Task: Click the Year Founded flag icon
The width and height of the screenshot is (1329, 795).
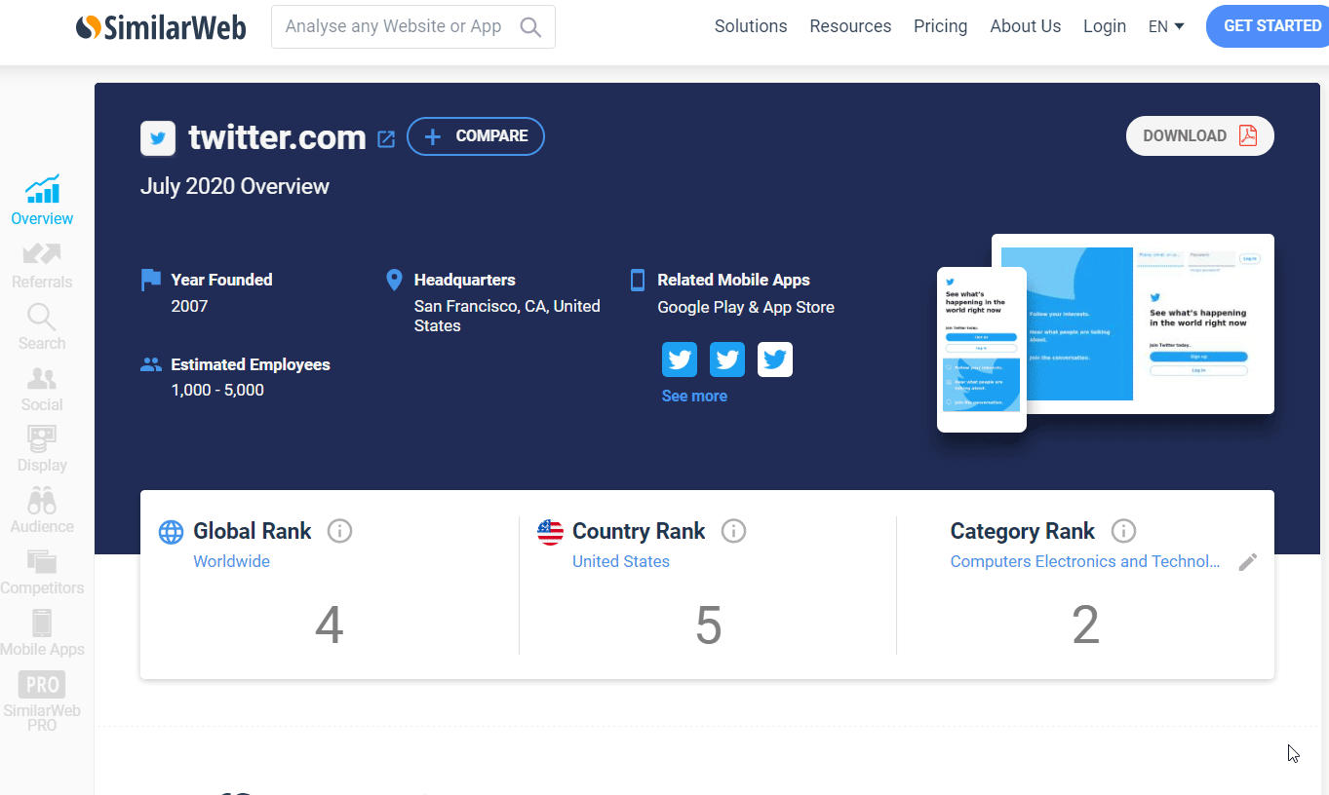Action: [x=151, y=281]
